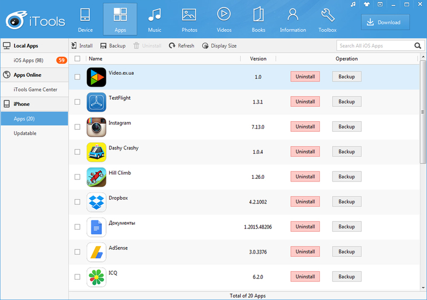
Task: Click version 1.2015.48206 of Документы
Action: tap(258, 227)
